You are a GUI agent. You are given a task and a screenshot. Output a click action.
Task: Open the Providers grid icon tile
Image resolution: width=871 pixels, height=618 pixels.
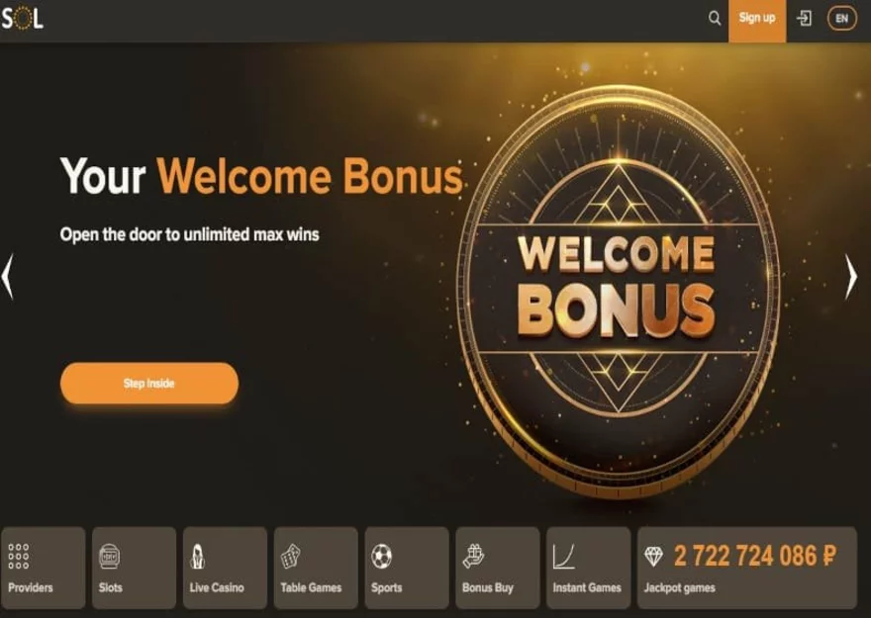[19, 556]
